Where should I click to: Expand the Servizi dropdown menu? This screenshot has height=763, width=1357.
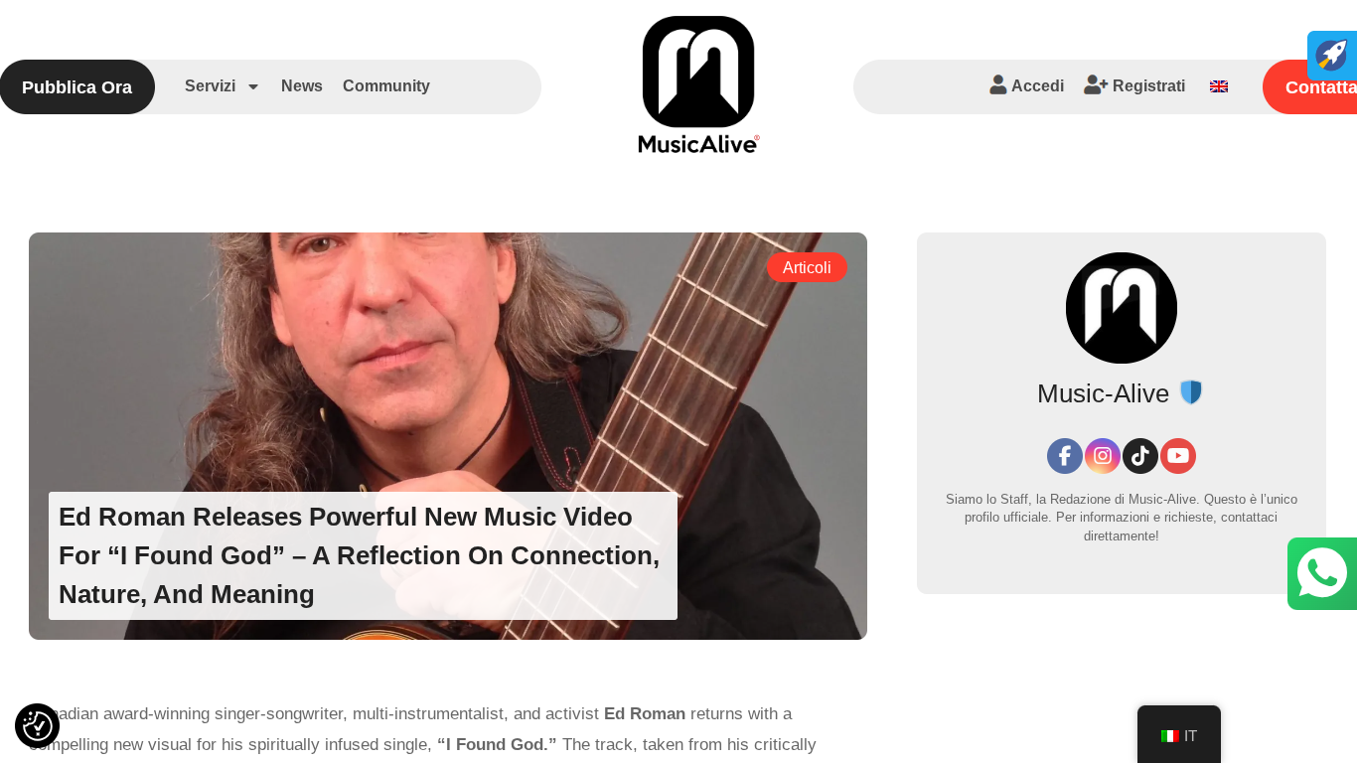(222, 86)
